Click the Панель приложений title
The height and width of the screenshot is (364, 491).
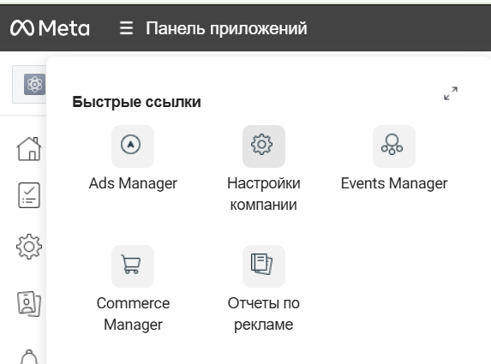pos(226,28)
